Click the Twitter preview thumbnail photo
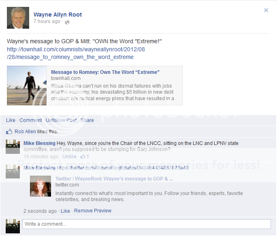 click(40, 187)
